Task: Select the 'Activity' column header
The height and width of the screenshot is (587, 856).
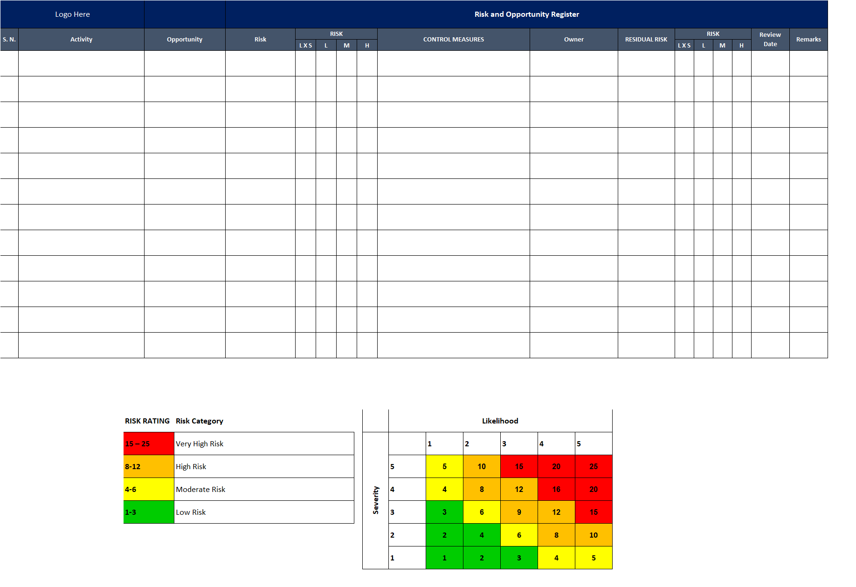Action: (x=81, y=40)
